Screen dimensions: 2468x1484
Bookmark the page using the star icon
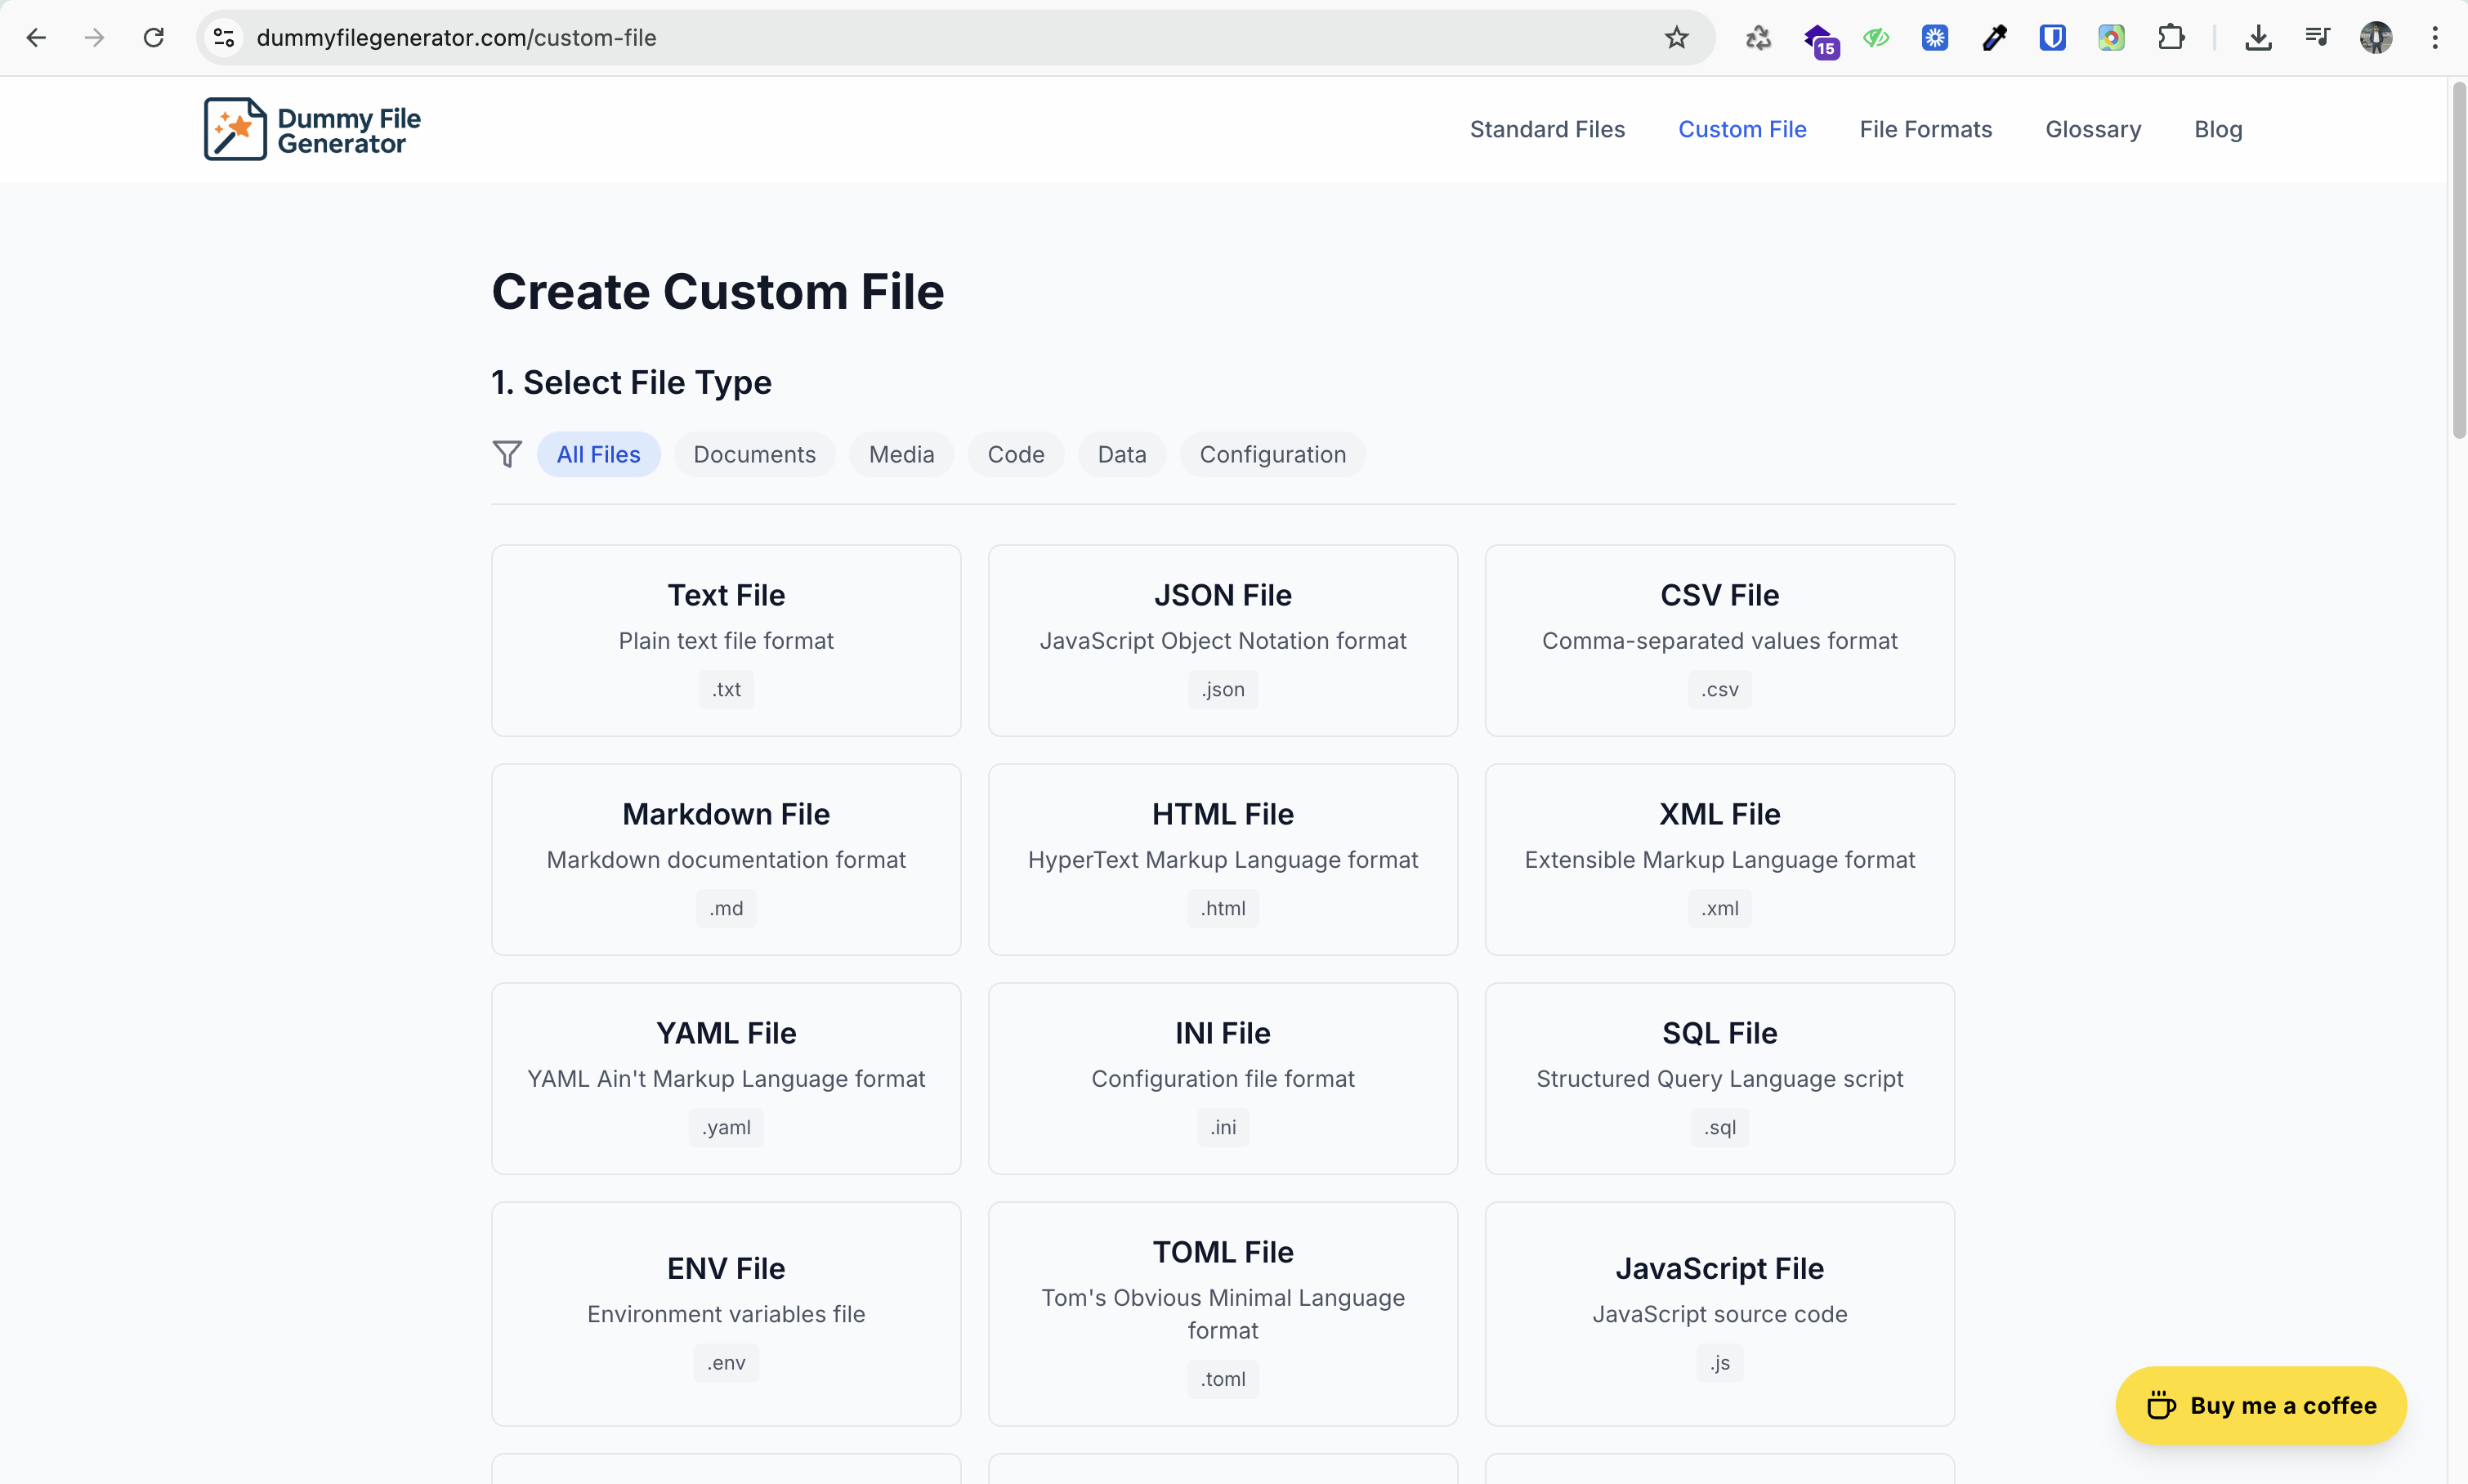1676,37
